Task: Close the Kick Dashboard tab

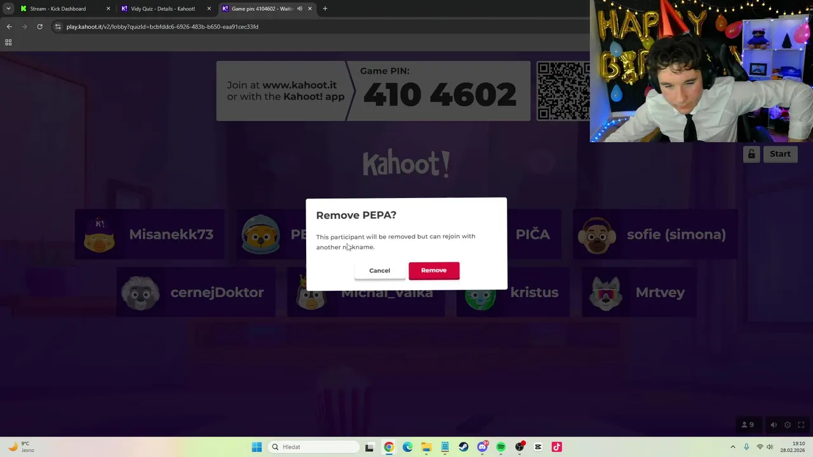Action: pos(108,9)
